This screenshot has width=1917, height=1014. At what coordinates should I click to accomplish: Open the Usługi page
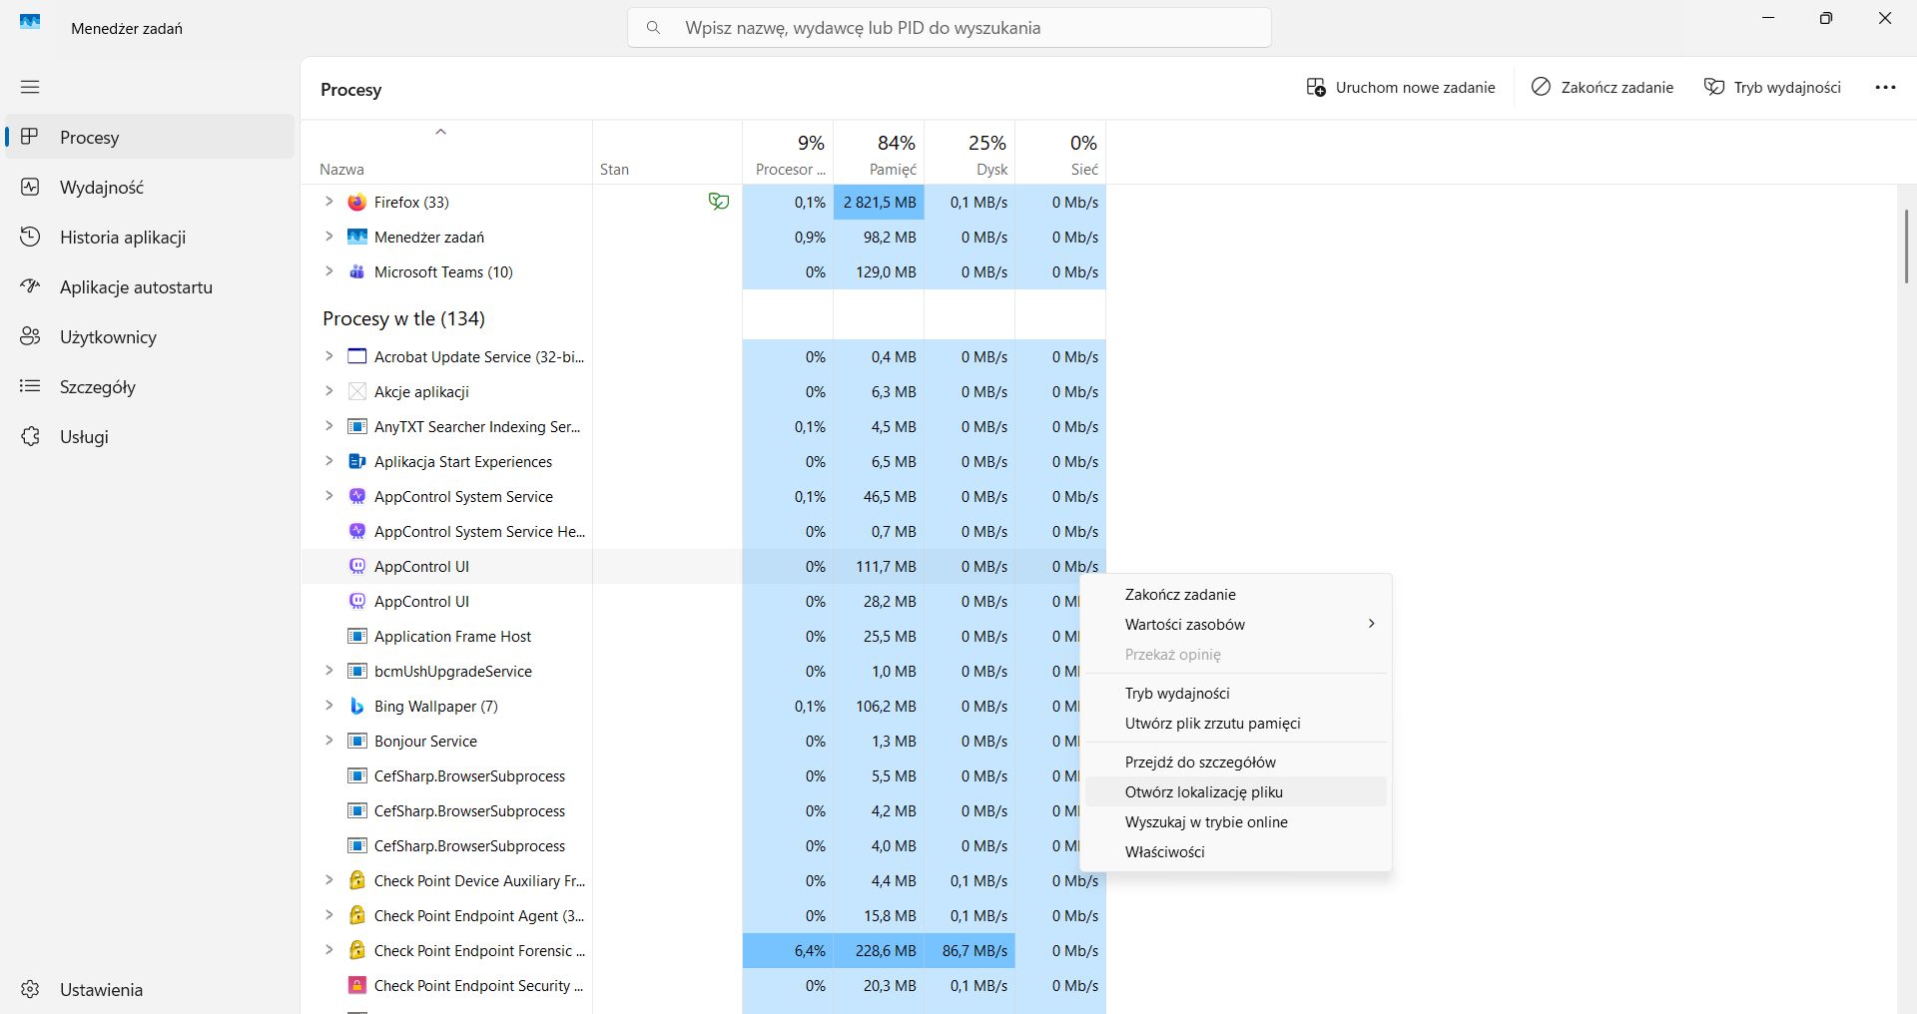[x=150, y=436]
